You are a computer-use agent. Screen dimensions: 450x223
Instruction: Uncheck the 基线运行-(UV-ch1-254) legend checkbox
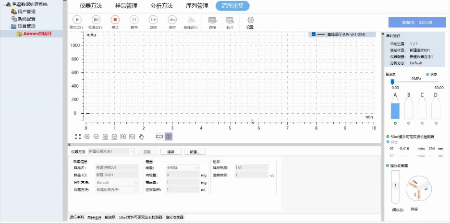coord(314,34)
